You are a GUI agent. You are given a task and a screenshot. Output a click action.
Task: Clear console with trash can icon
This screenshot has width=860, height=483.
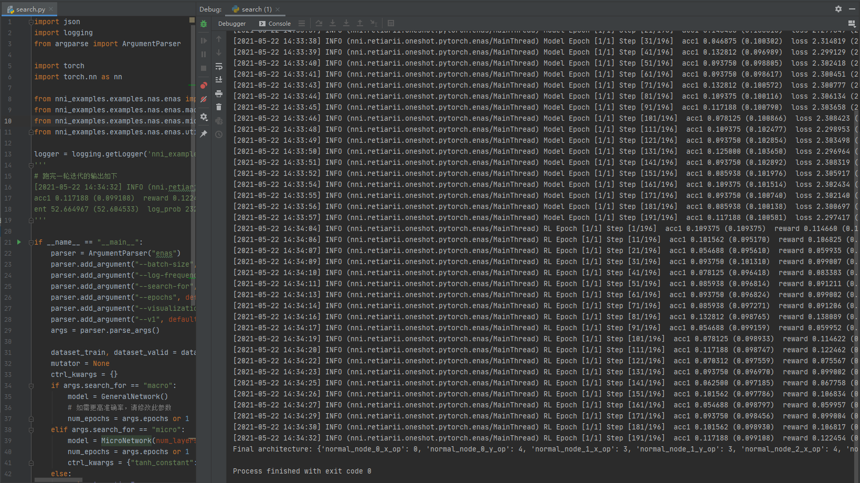[219, 107]
